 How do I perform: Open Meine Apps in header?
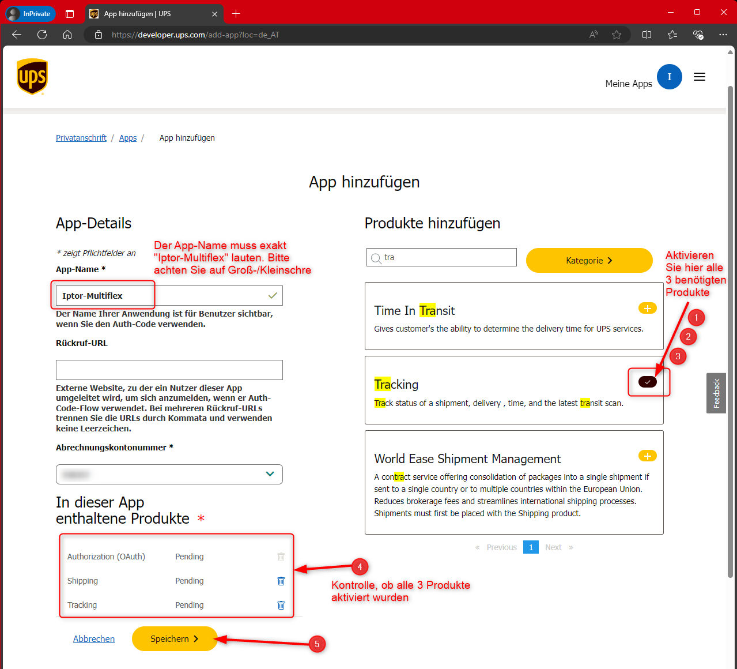coord(628,84)
